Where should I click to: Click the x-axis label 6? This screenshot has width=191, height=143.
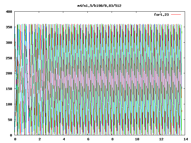[x=88, y=139]
